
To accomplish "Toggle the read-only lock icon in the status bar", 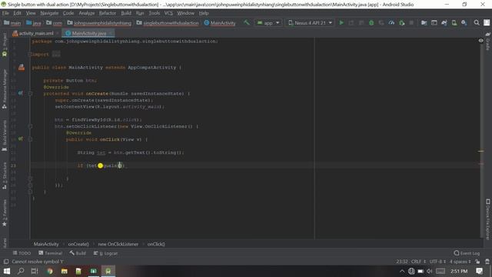I will pyautogui.click(x=477, y=262).
